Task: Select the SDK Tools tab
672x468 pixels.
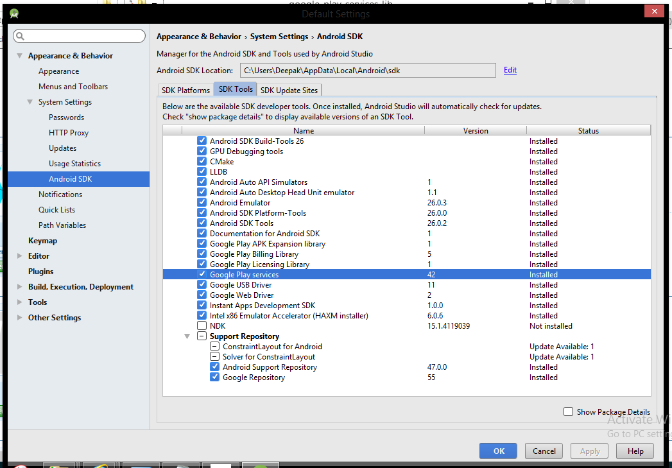Action: (x=236, y=89)
